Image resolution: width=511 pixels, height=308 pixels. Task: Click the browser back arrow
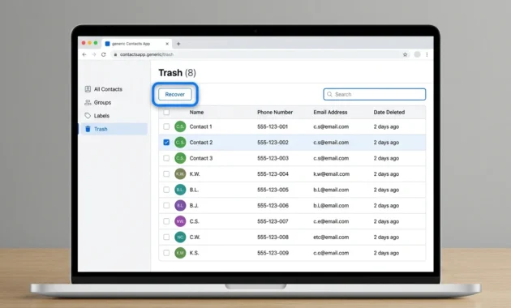tap(84, 54)
